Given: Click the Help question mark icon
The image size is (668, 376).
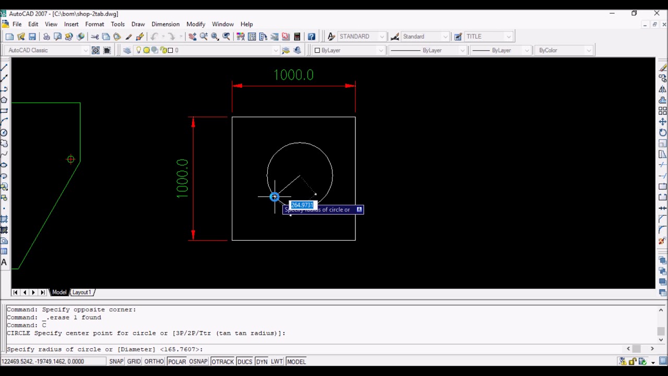Looking at the screenshot, I should click(x=312, y=37).
